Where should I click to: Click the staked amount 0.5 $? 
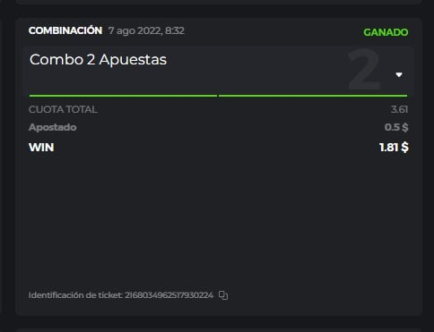tap(396, 127)
